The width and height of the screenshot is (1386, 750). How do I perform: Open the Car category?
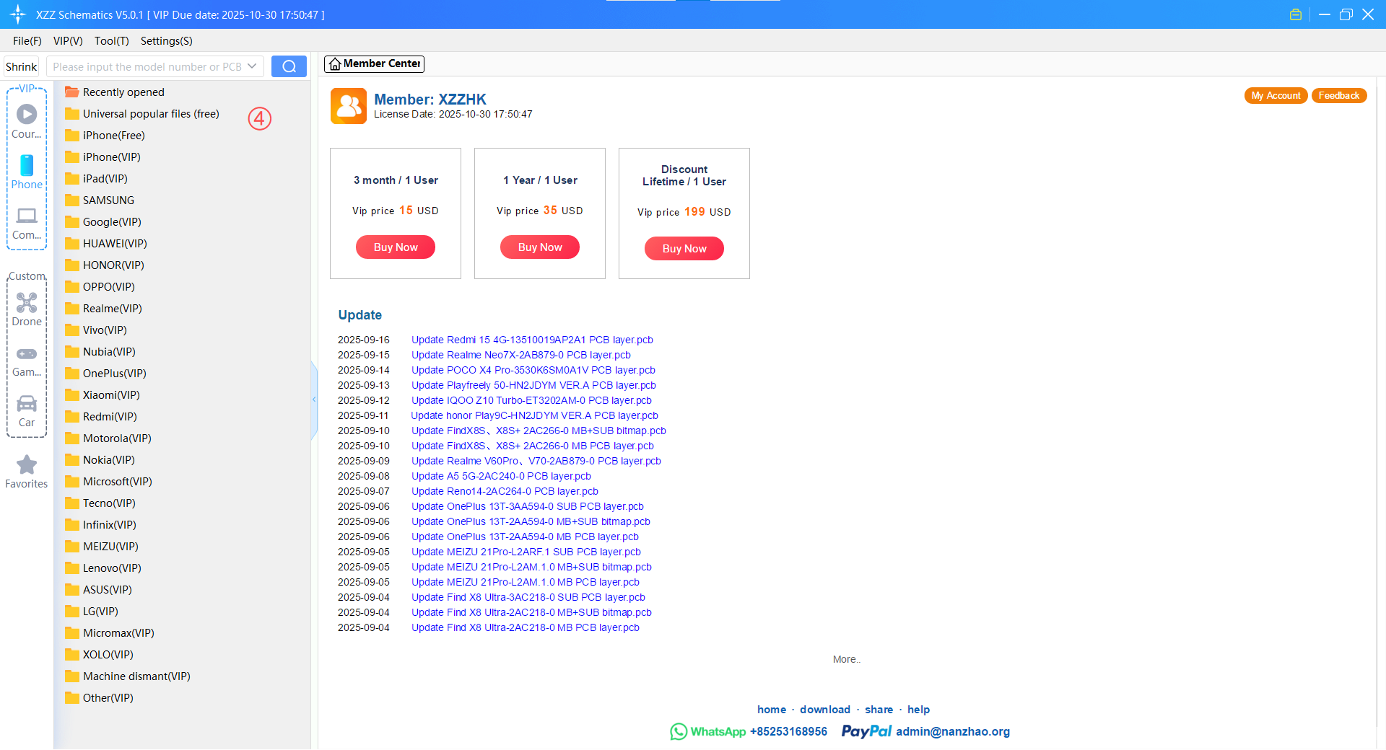(x=27, y=411)
